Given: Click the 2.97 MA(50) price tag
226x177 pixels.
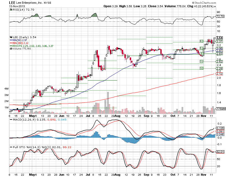Looking at the screenshot, I should 219,51.
